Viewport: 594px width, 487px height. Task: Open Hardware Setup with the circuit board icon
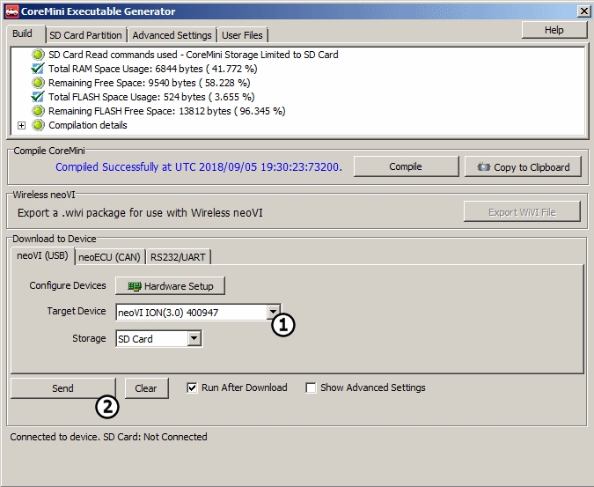(x=170, y=286)
